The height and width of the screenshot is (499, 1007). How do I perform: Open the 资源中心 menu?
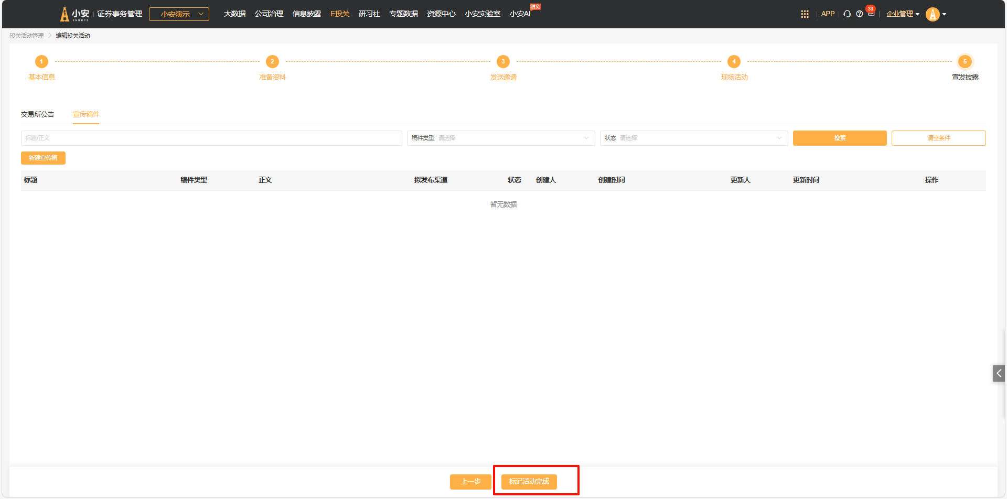pos(441,14)
